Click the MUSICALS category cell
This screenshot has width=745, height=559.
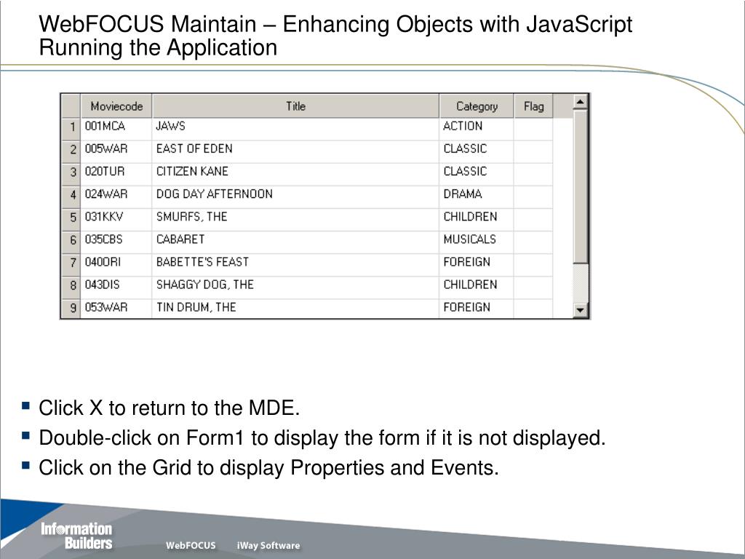477,242
